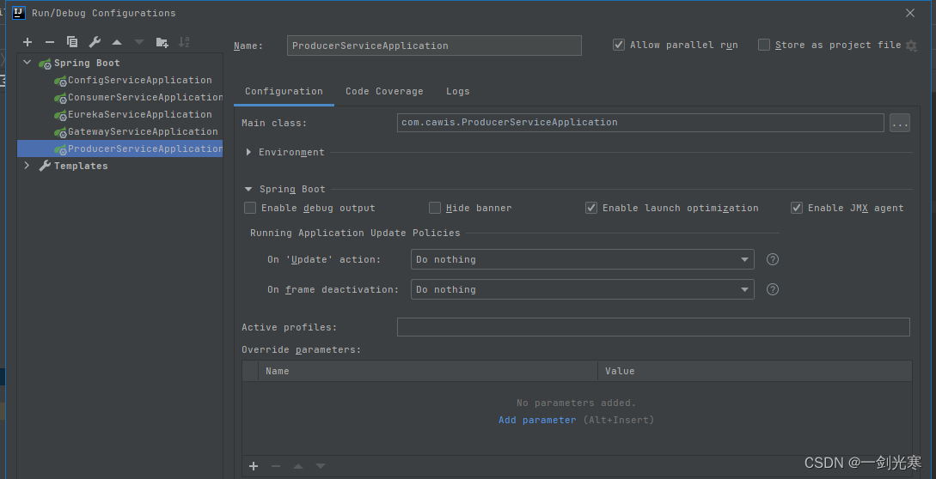Expand Environment section
The image size is (936, 479).
249,153
